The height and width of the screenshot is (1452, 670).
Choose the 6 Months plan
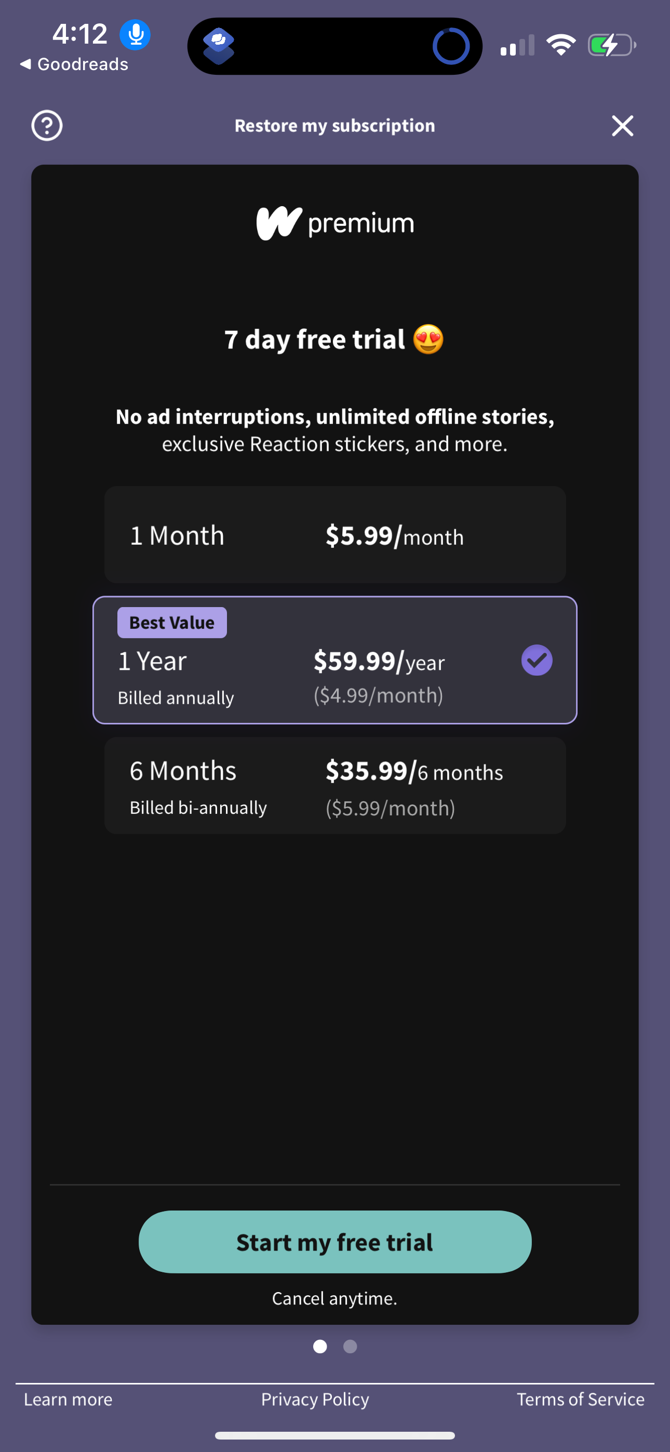click(x=335, y=786)
